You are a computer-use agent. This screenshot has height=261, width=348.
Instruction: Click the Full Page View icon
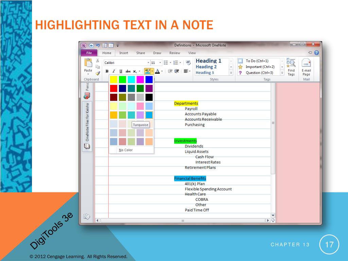coord(111,46)
